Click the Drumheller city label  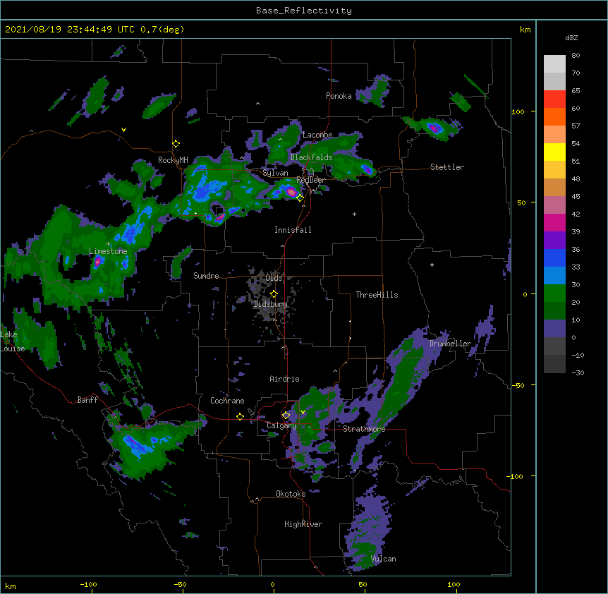(x=450, y=344)
